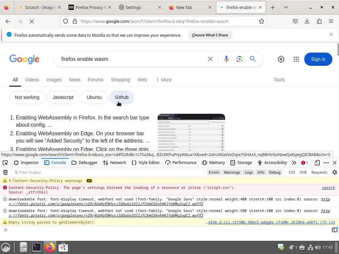Close the developer tools panel
Viewport: 339px width, 254px height.
(334, 163)
